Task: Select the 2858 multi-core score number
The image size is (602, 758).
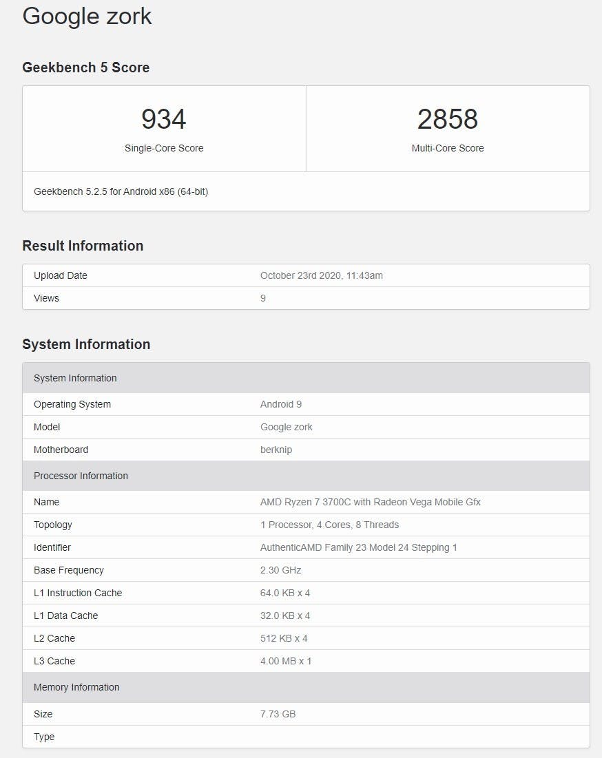Action: tap(448, 119)
